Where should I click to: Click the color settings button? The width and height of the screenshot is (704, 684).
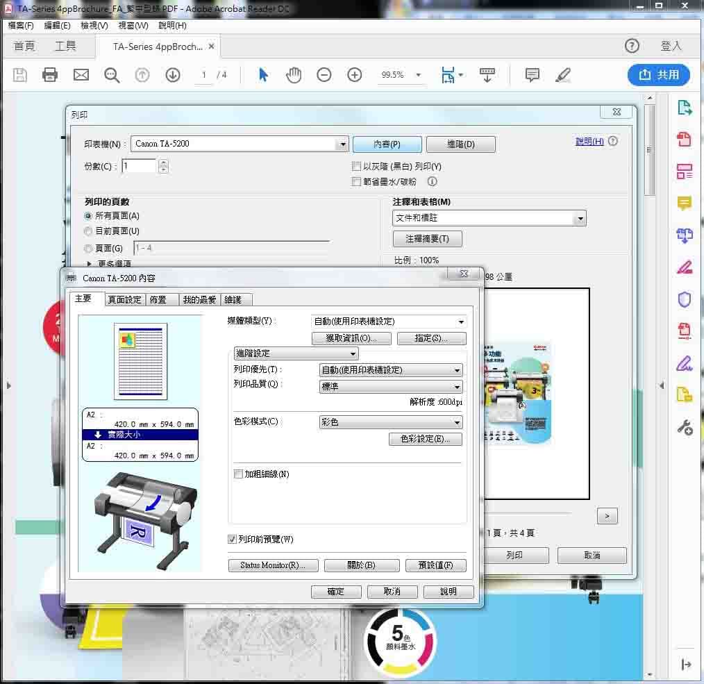pyautogui.click(x=425, y=440)
